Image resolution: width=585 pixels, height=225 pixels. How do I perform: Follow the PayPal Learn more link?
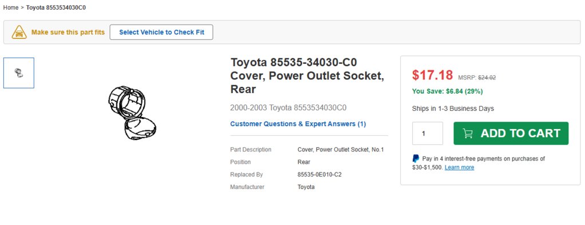coord(459,168)
